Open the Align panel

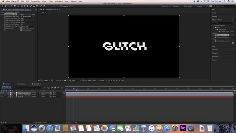(214, 46)
